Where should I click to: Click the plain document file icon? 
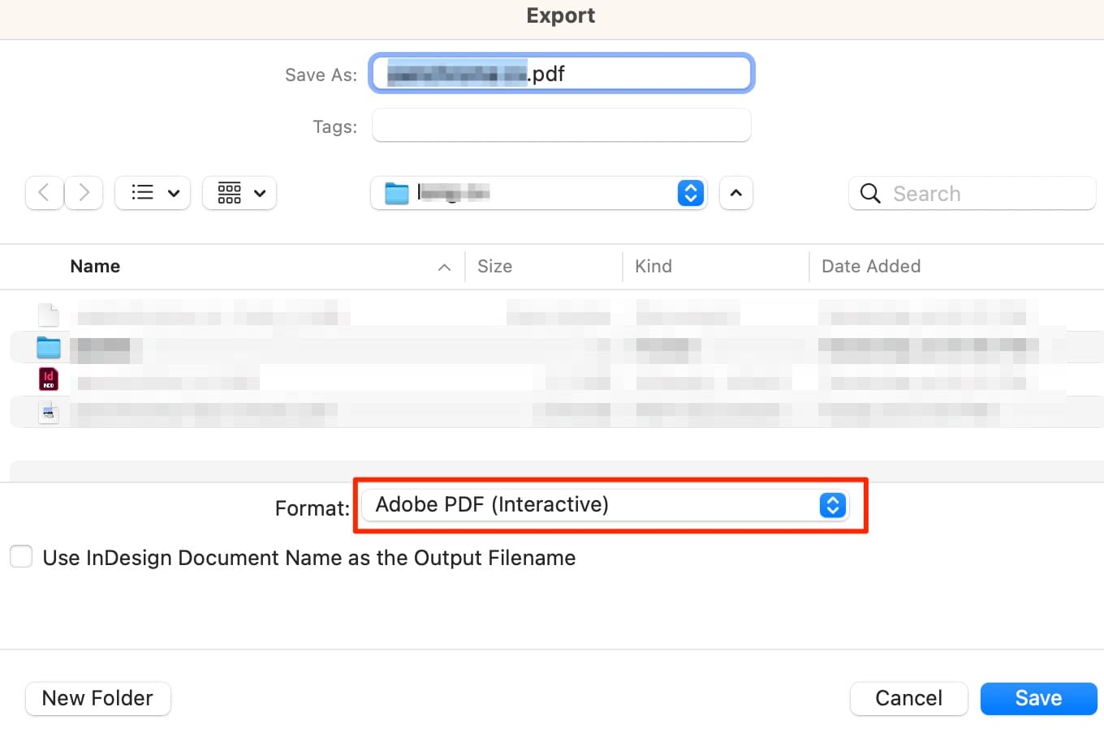coord(49,315)
